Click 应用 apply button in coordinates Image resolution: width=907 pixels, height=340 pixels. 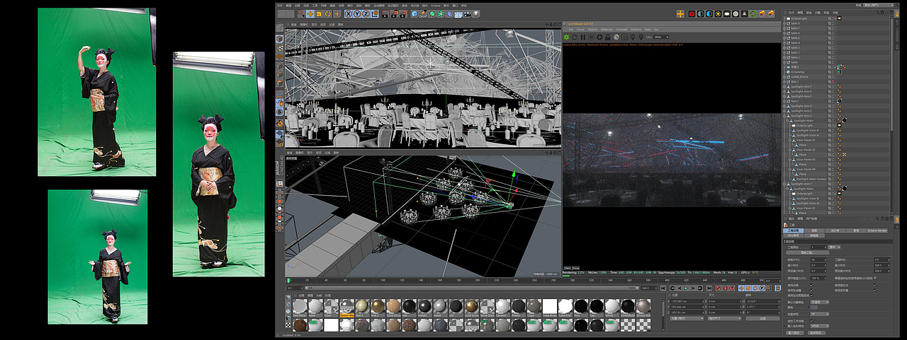coord(762,319)
